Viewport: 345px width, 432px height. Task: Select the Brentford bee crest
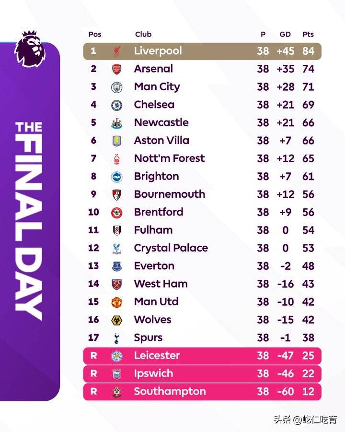click(x=116, y=213)
